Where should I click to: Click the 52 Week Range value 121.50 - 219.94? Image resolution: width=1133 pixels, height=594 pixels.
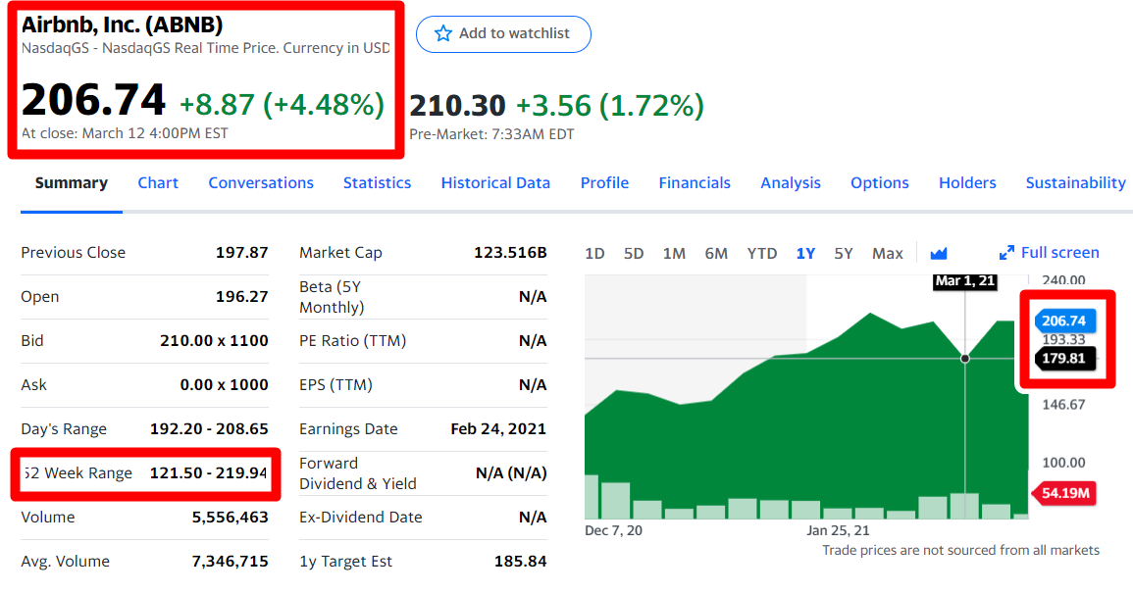click(208, 472)
